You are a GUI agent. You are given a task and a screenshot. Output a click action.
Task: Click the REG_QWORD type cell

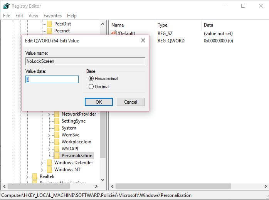coord(171,41)
